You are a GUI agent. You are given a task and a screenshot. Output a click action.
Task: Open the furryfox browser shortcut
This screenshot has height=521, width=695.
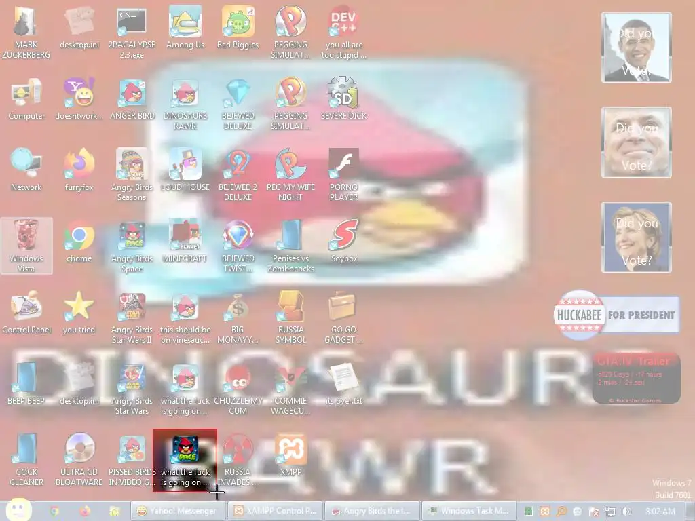pos(79,170)
